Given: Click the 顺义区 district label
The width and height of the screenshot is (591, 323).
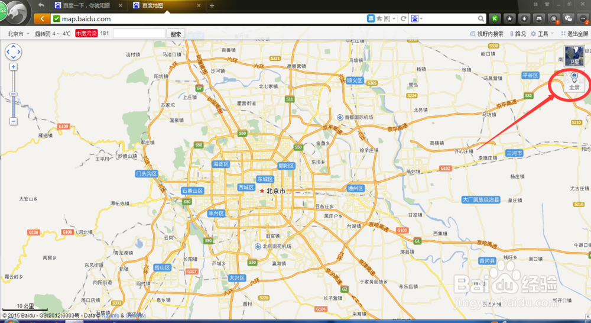Looking at the screenshot, I should [355, 80].
